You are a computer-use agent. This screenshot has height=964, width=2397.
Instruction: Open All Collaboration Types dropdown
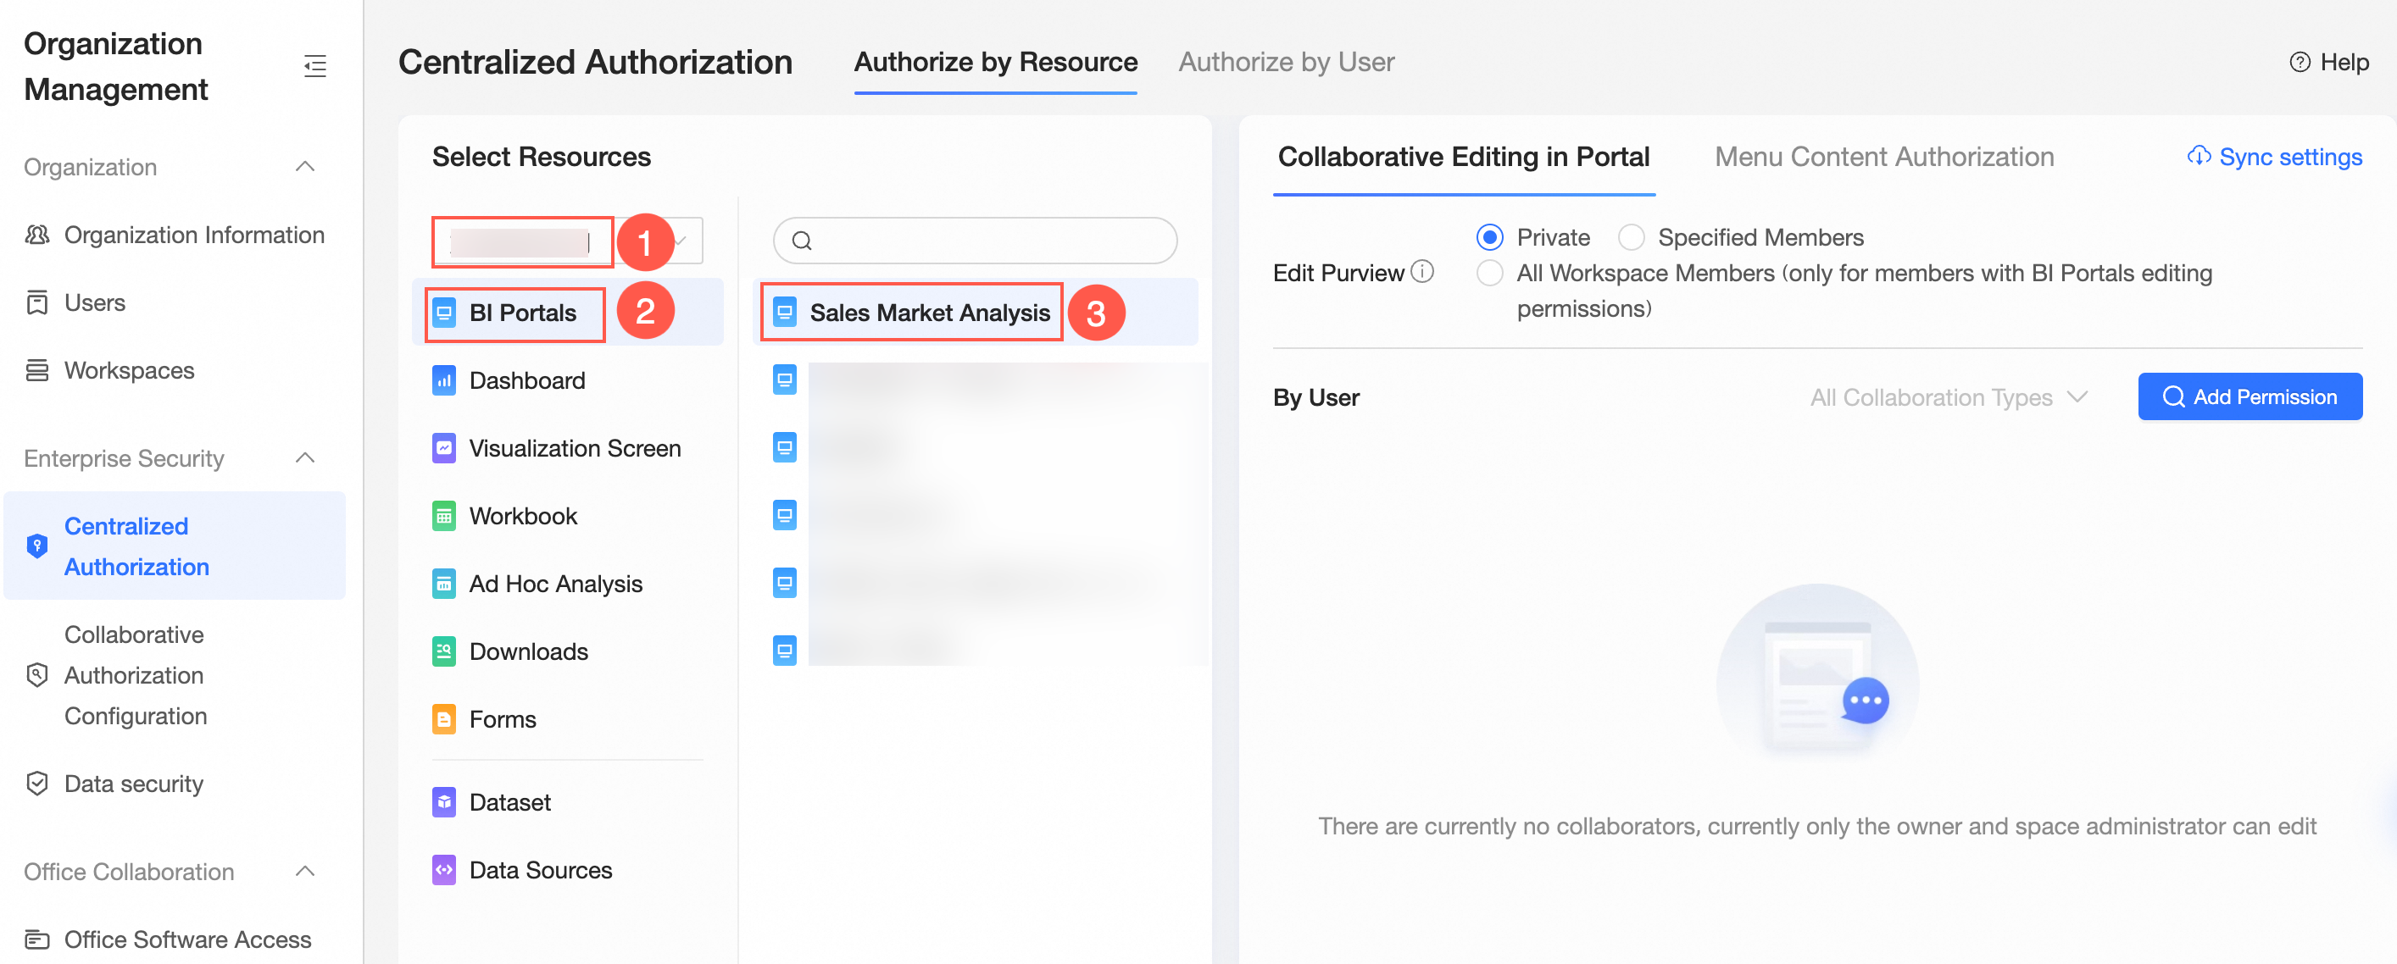pos(1949,398)
